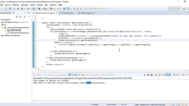Click Collapse All in Package Explorer

click(17, 17)
